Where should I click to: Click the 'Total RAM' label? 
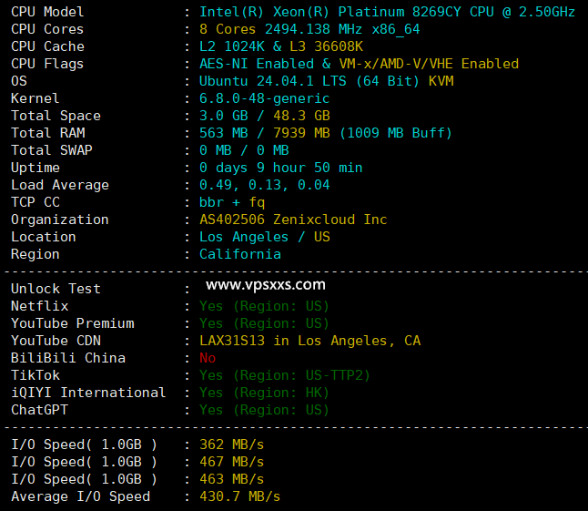48,133
